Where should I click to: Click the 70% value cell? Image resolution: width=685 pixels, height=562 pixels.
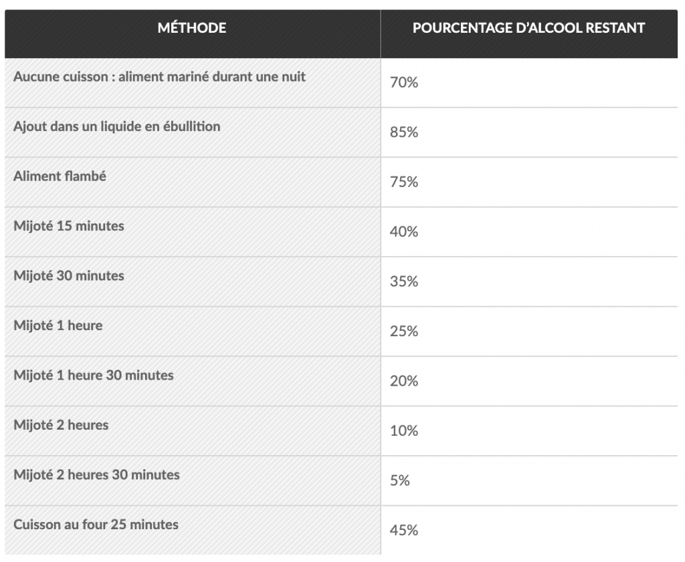404,84
